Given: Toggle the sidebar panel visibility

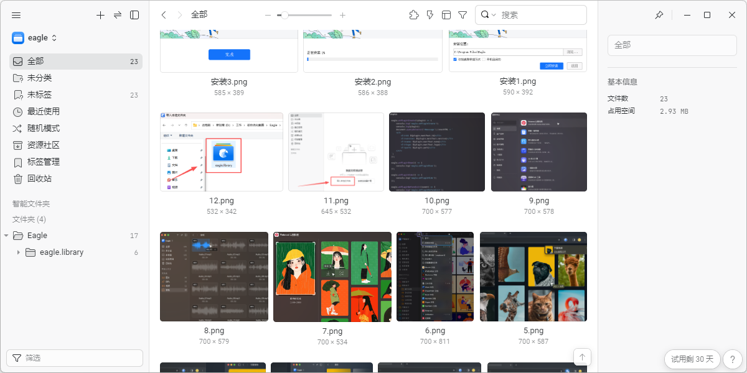Looking at the screenshot, I should tap(134, 15).
